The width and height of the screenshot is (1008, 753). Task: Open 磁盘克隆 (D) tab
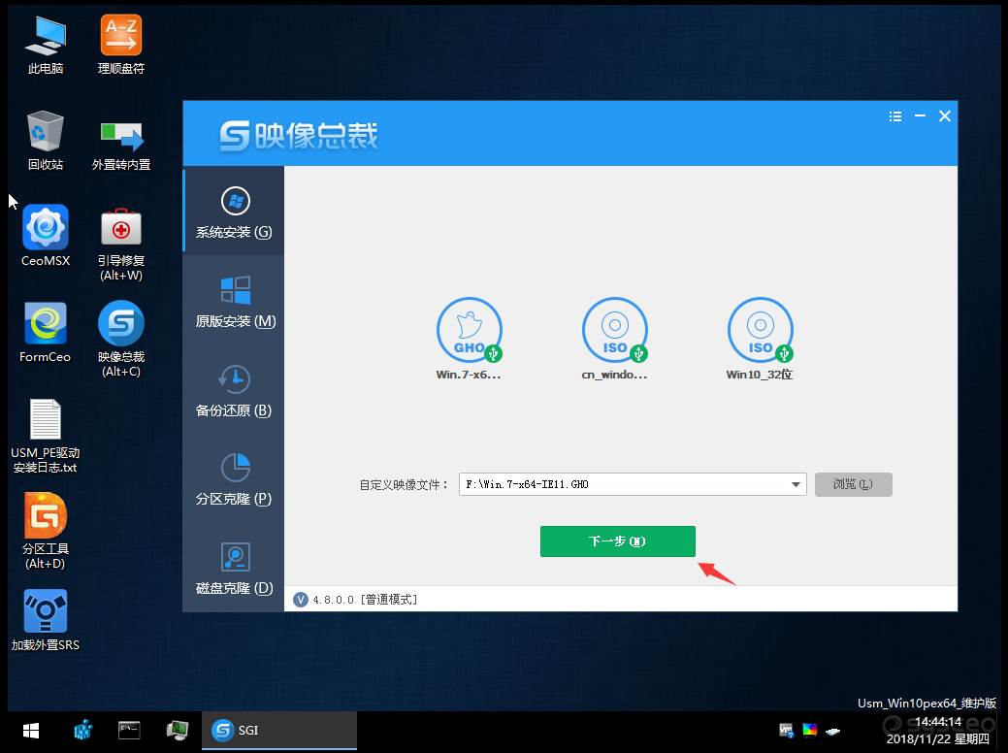234,568
